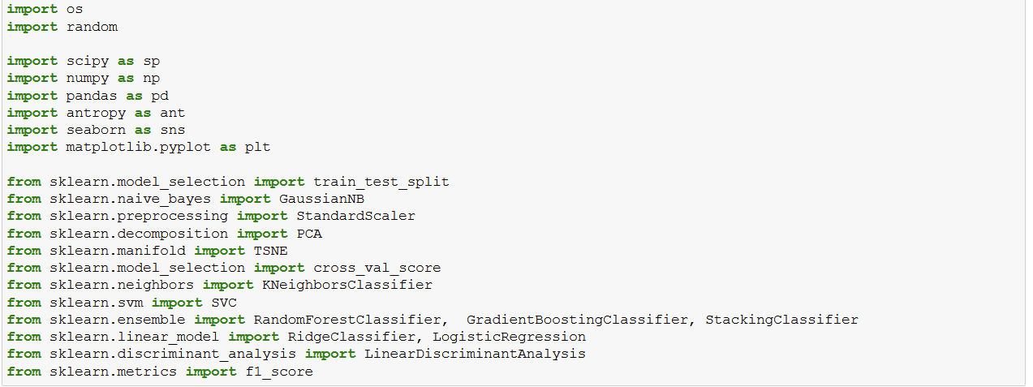Screen dimensions: 1033x387
Task: Click the 'SVC' import name
Action: pos(224,302)
